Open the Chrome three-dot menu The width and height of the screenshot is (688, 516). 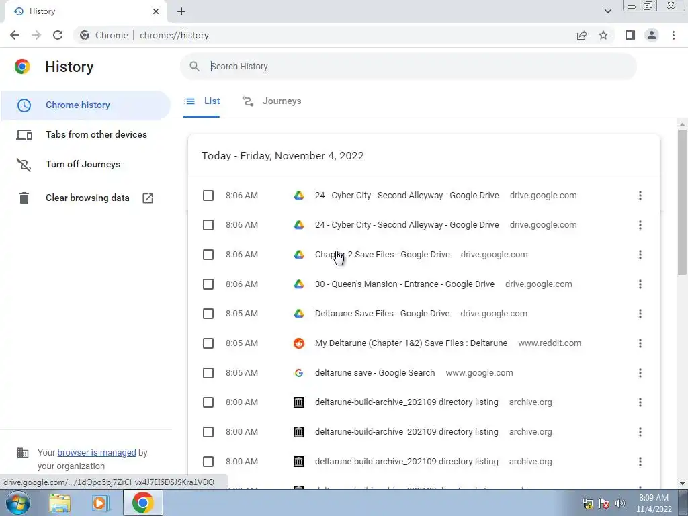(673, 35)
